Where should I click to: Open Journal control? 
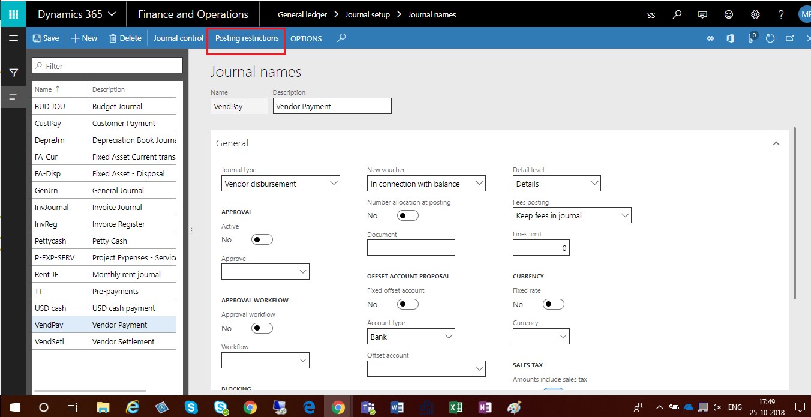pos(178,38)
